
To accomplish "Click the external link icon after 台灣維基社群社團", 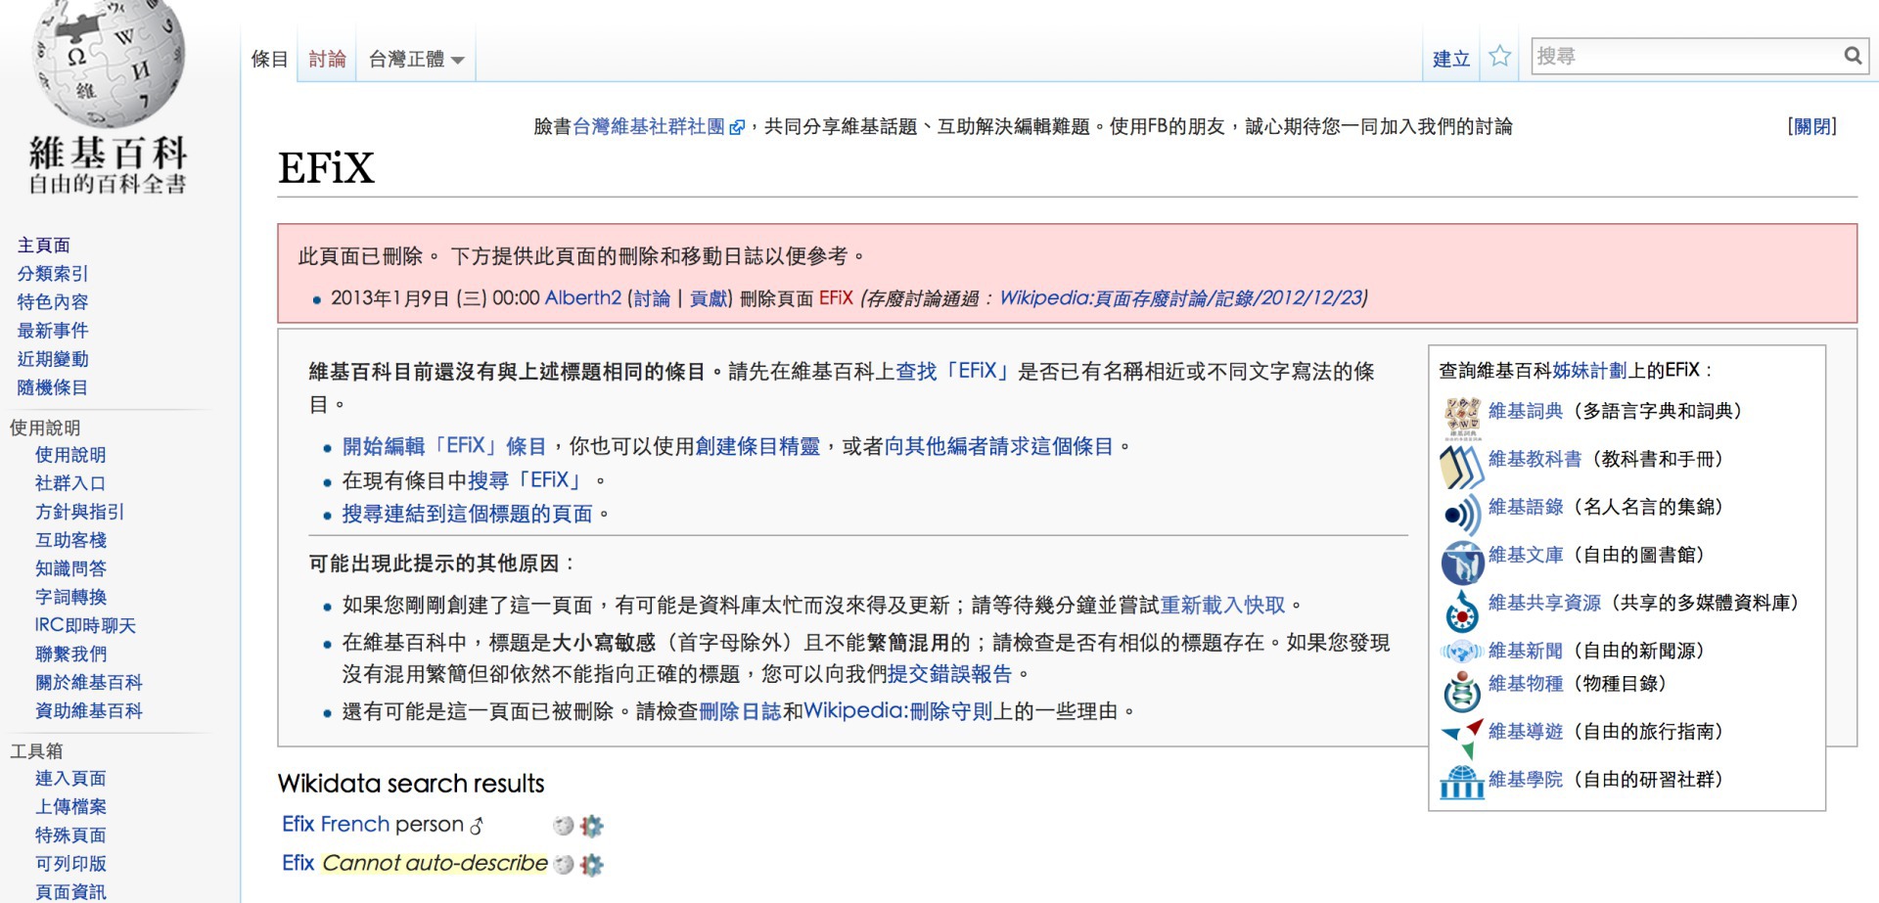I will pos(737,127).
